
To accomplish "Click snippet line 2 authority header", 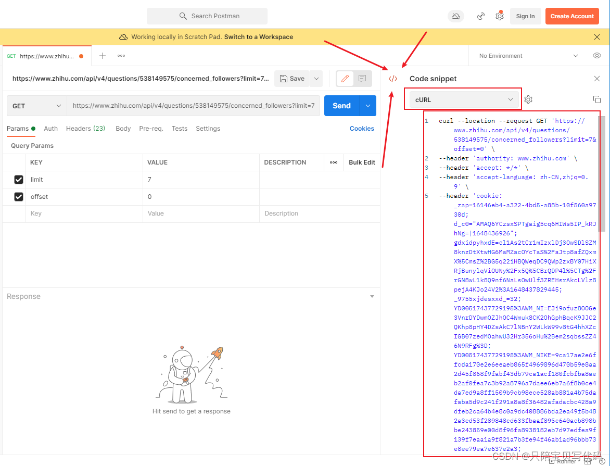I will (x=508, y=158).
